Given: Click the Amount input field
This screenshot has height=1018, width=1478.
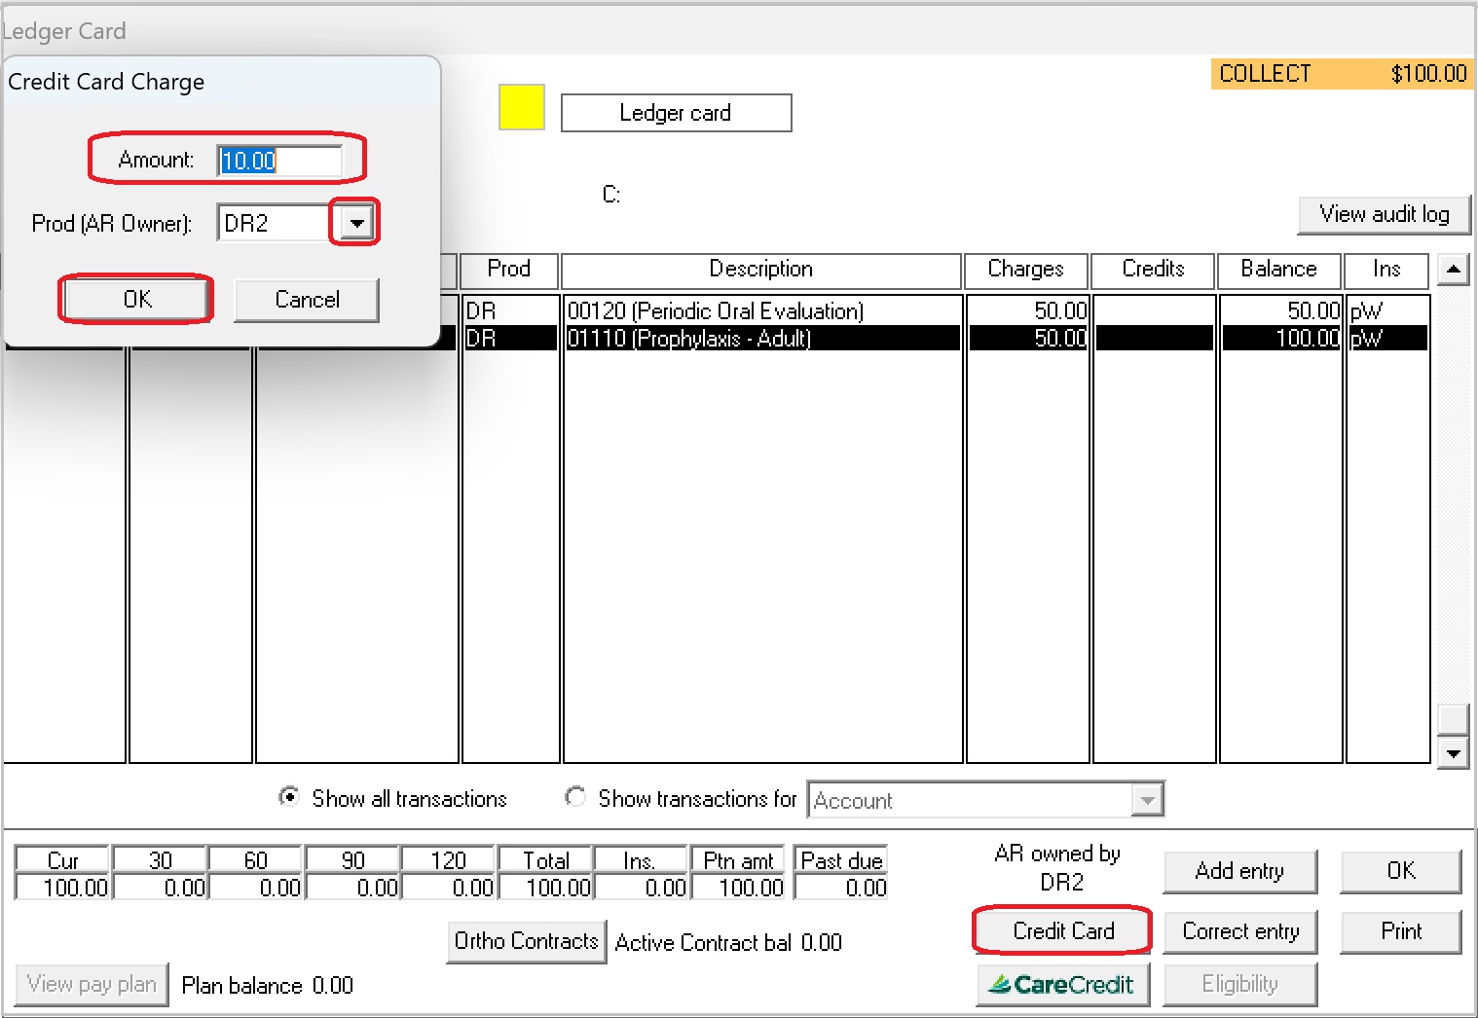Looking at the screenshot, I should click(279, 161).
